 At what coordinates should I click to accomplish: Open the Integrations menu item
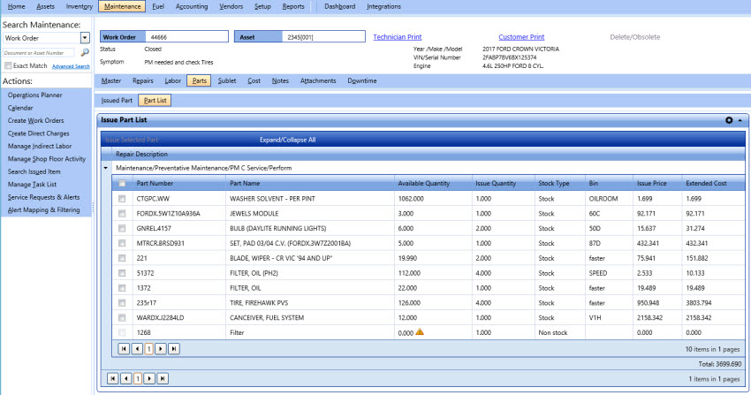coord(383,6)
